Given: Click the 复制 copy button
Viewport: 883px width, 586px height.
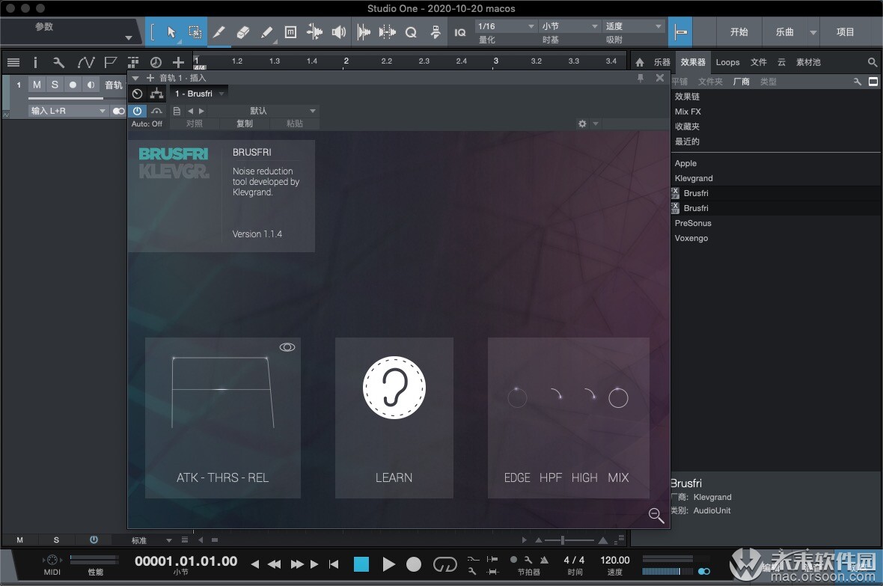Looking at the screenshot, I should [245, 123].
